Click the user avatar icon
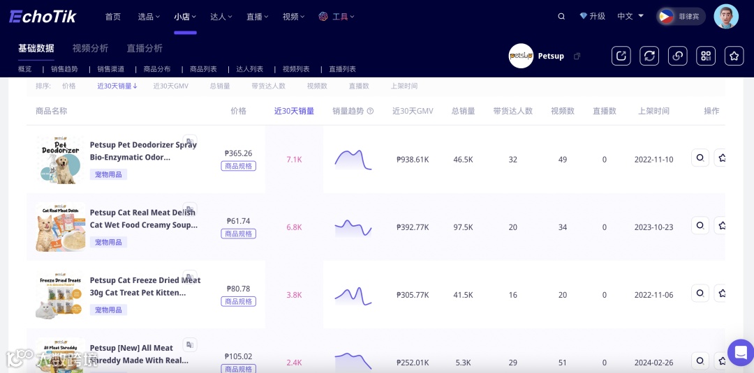 point(726,16)
